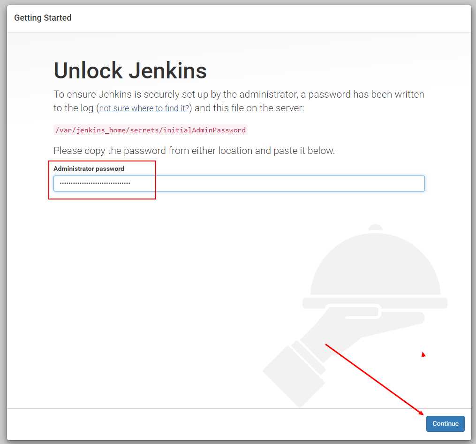Open the 'not sure where to find it?' link
Viewport: 476px width, 444px height.
(144, 108)
